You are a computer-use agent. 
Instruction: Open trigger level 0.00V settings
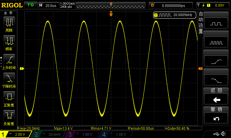(x=213, y=5)
